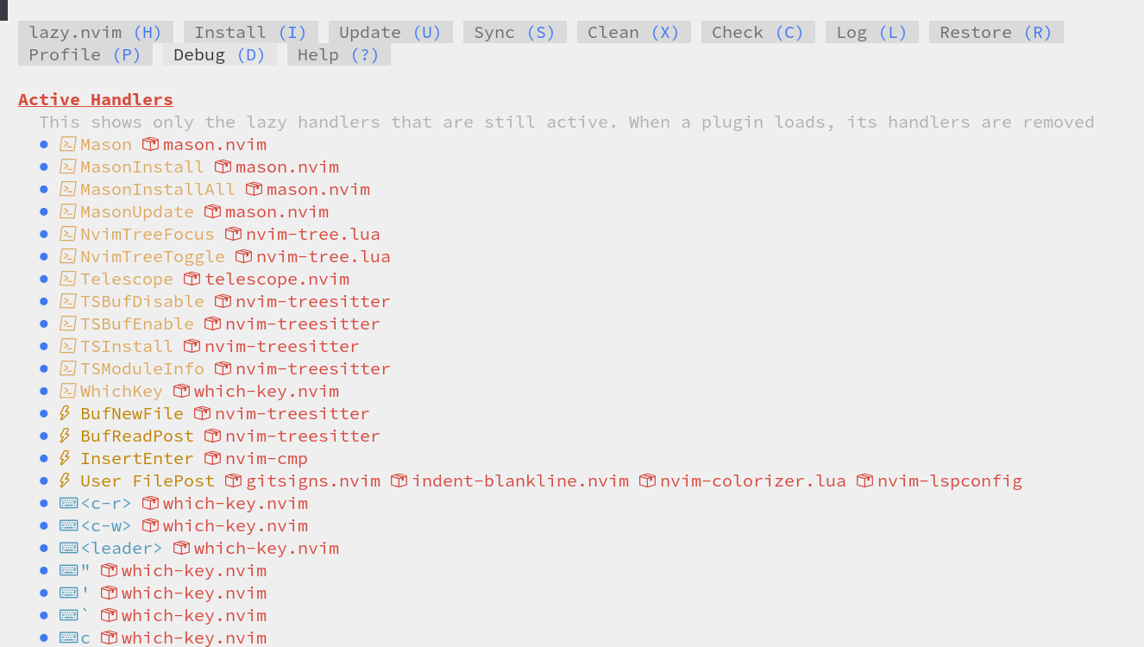Click the telescope.nvim plugin name

tap(277, 279)
